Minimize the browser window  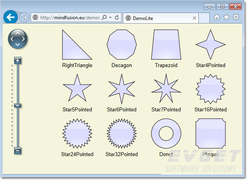coord(209,7)
